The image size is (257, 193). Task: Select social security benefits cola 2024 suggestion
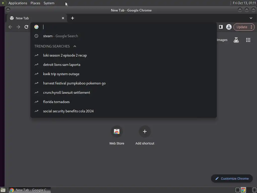tap(123, 111)
